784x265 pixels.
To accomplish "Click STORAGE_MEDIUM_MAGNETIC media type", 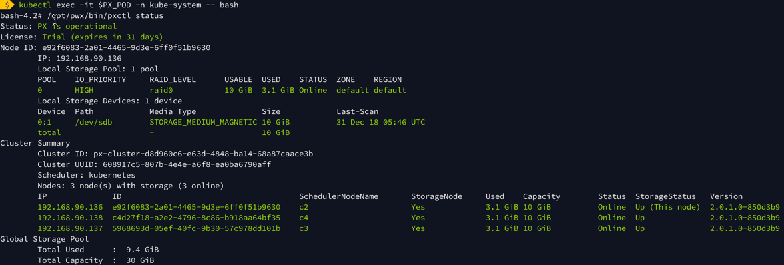I will [x=203, y=123].
